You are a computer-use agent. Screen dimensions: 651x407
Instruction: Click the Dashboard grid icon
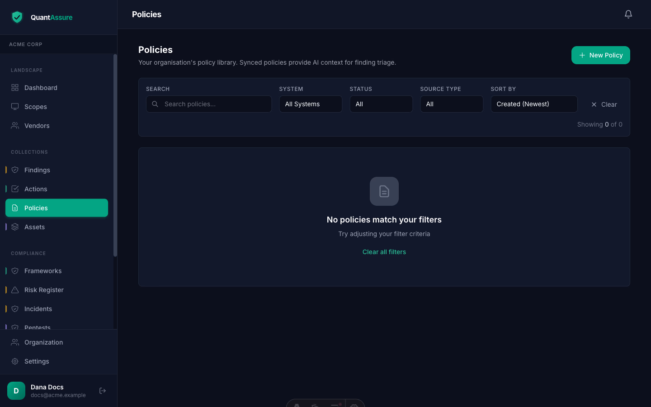tap(15, 88)
